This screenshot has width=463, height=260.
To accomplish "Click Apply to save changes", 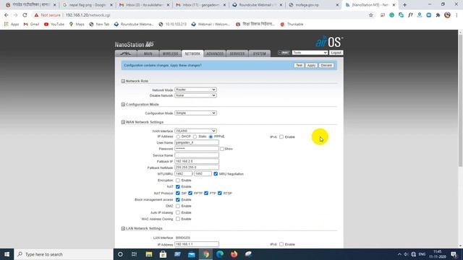I will tap(311, 65).
